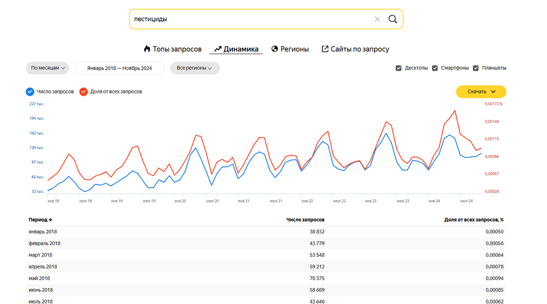This screenshot has width=547, height=304.
Task: Click the sort arrow next to Период
Action: [x=51, y=220]
